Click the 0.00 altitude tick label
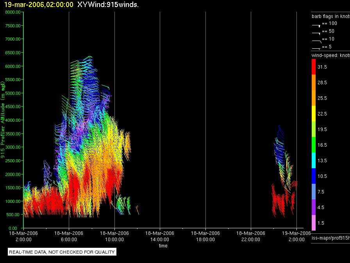This screenshot has width=350, height=263. click(x=13, y=228)
